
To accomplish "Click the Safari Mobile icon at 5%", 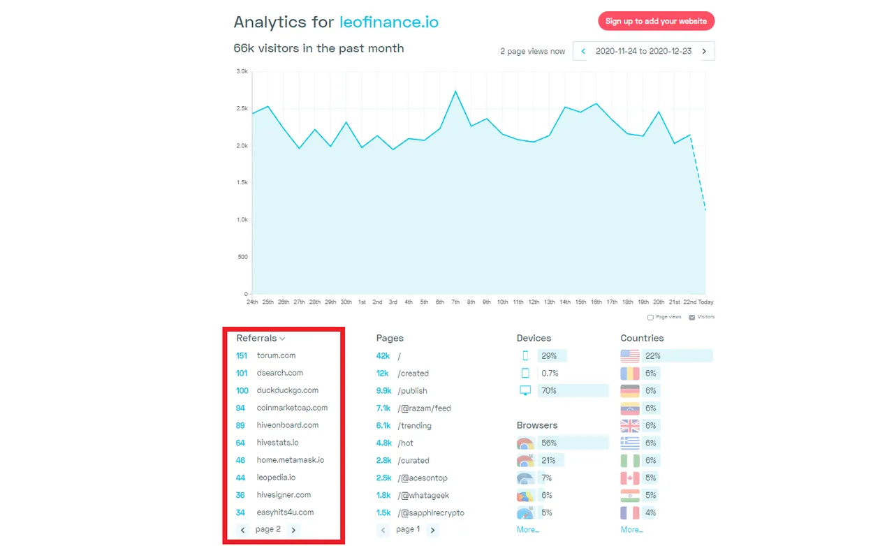I will [525, 512].
